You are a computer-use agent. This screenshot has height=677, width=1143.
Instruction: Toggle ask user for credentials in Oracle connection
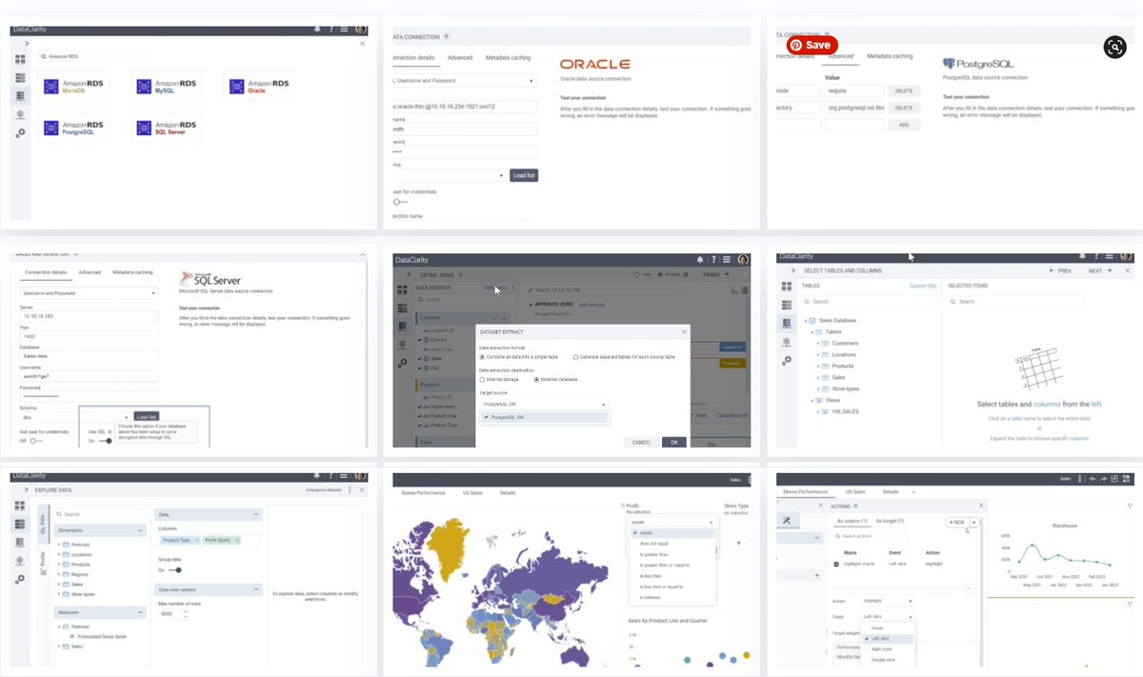tap(399, 201)
